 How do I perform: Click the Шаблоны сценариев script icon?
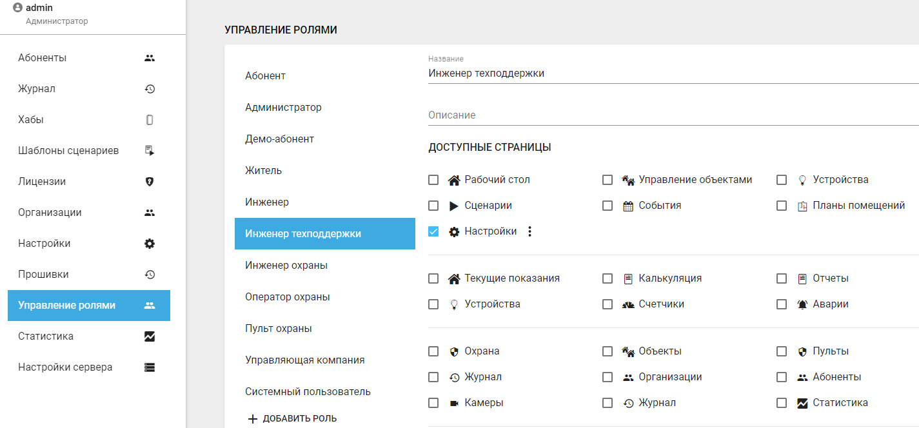(150, 151)
